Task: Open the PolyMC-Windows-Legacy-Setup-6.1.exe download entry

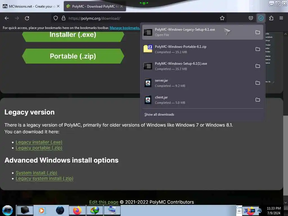Action: coord(203,32)
